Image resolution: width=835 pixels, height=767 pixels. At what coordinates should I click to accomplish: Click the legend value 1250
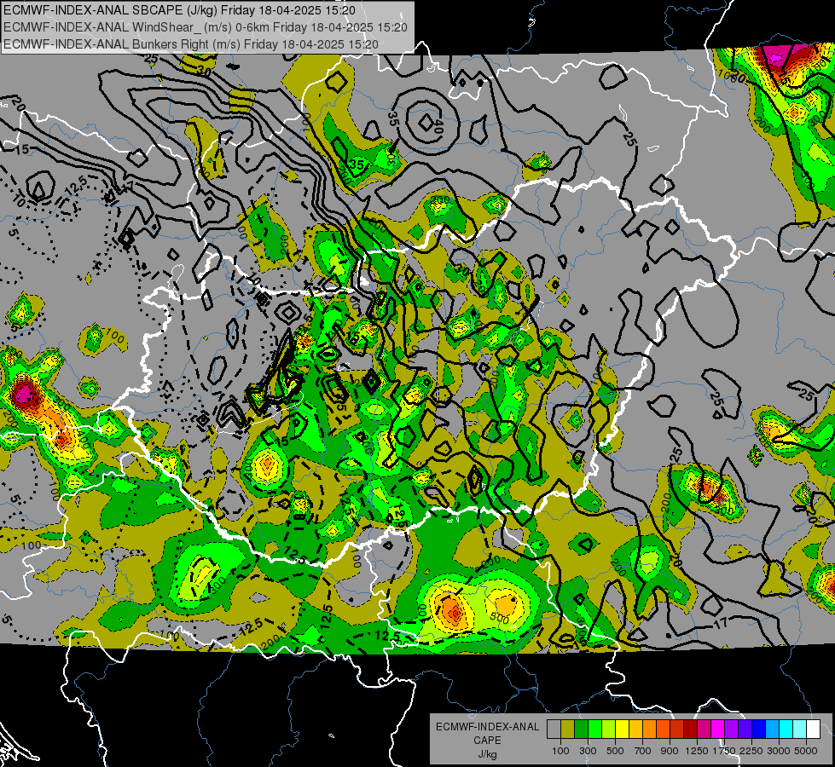click(x=697, y=751)
